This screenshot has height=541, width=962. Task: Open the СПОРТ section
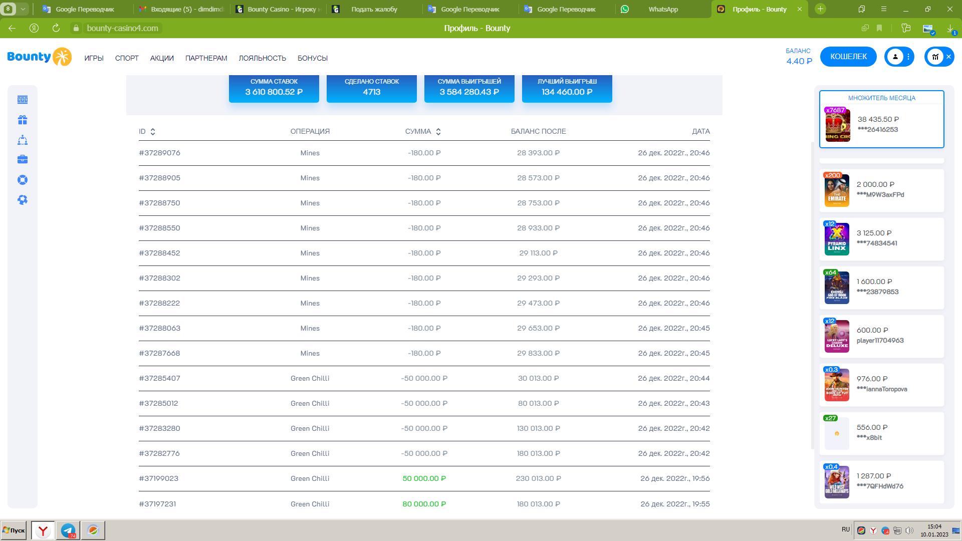coord(127,58)
